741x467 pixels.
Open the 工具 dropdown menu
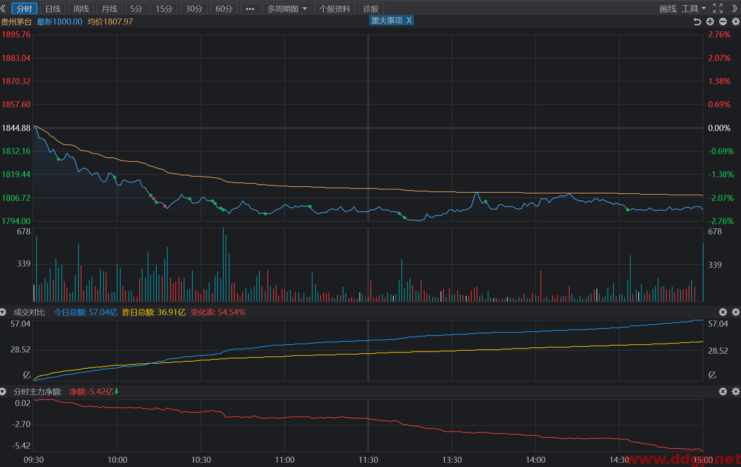693,9
